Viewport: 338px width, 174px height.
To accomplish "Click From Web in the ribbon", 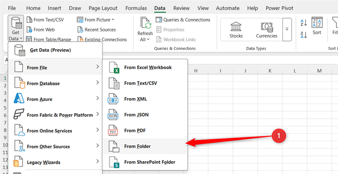I will [40, 30].
